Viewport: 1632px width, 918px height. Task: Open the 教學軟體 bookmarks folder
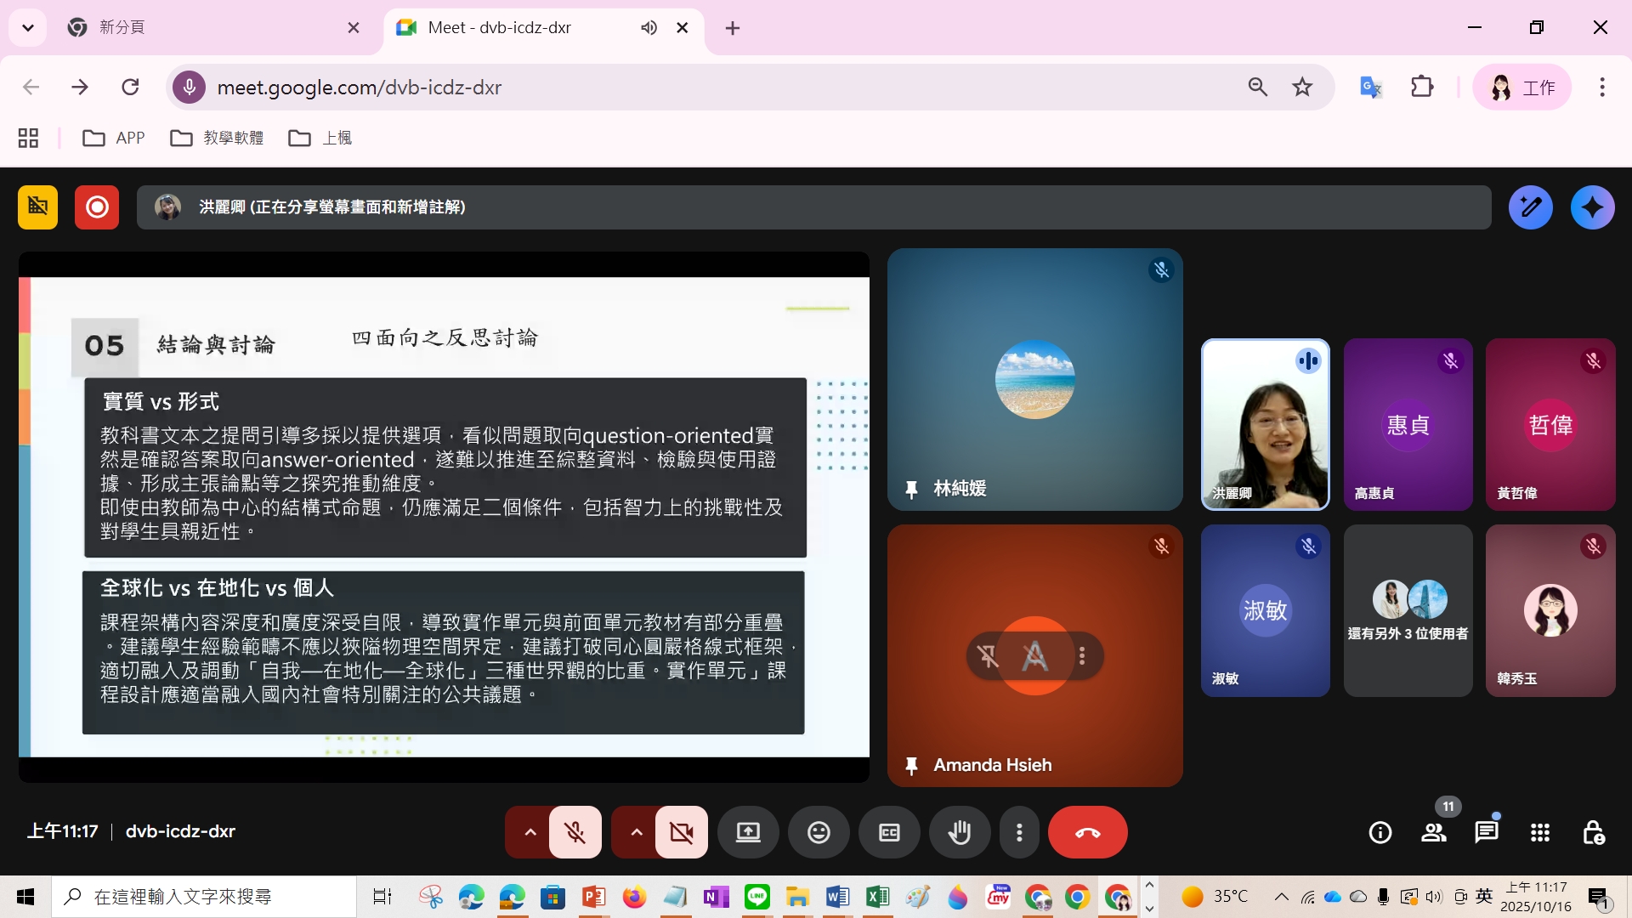coord(218,138)
